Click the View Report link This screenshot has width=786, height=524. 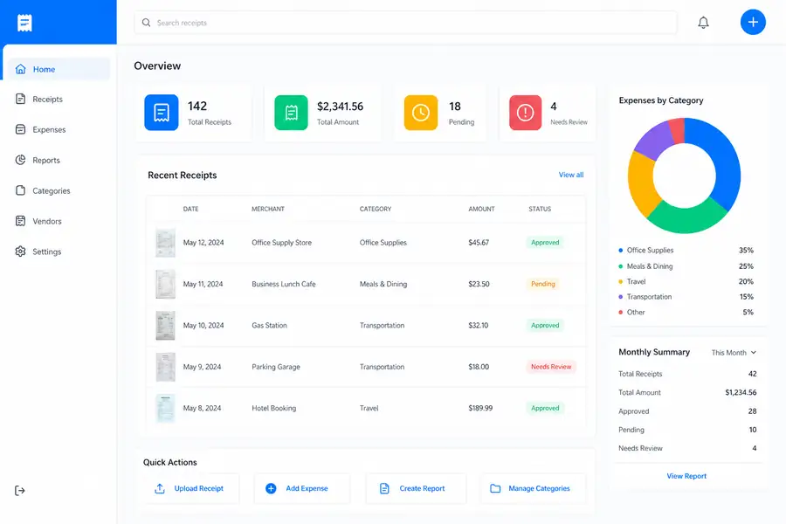(x=686, y=476)
